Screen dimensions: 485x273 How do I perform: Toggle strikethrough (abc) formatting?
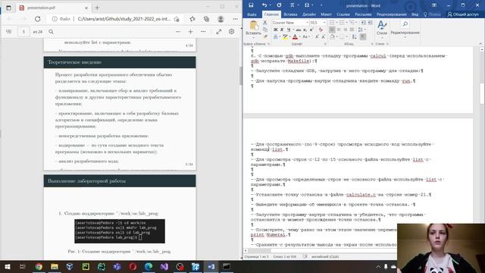[x=298, y=30]
